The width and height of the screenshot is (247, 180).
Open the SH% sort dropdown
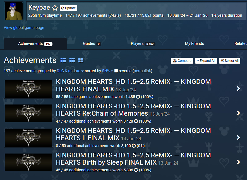[107, 71]
